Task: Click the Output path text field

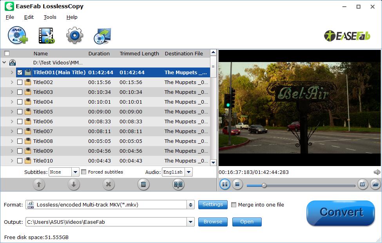Action: pyautogui.click(x=106, y=222)
